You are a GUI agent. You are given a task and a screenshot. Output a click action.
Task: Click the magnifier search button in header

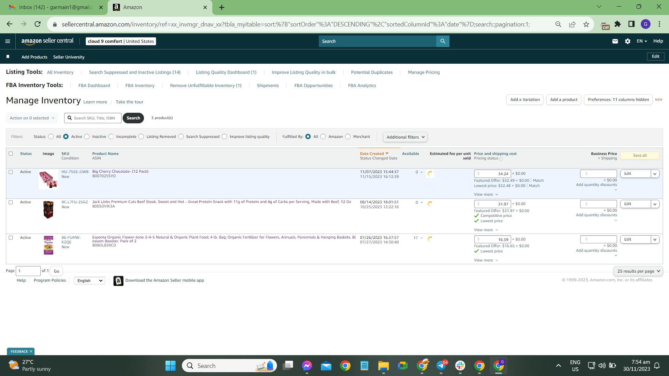click(x=443, y=41)
